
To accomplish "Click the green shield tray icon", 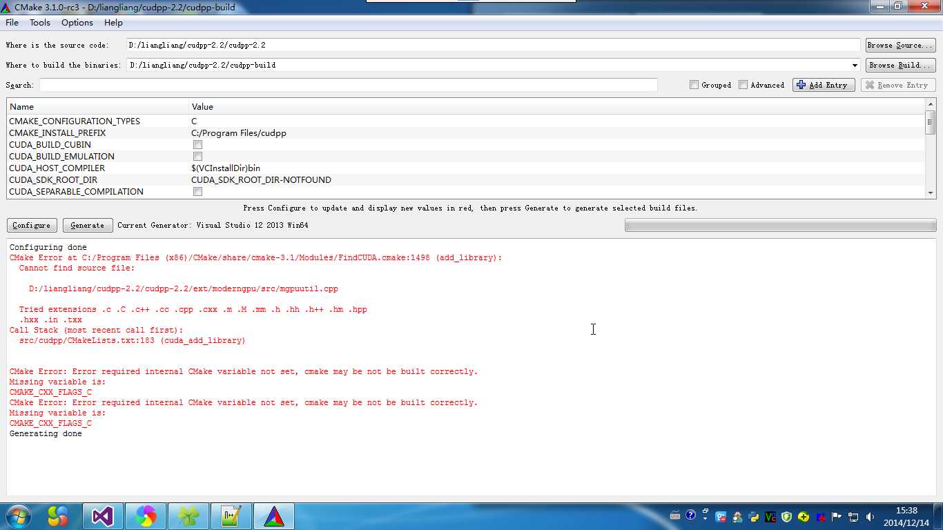I will (786, 517).
